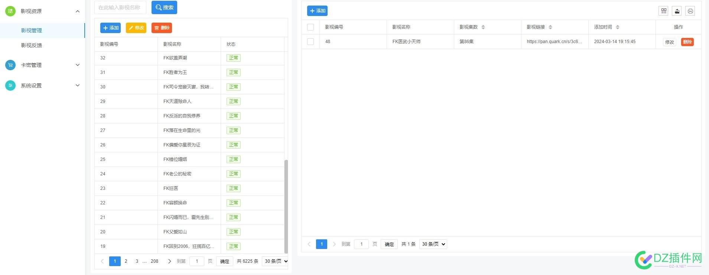The height and width of the screenshot is (275, 709).
Task: Click 确定 in right table pagination
Action: pos(389,244)
